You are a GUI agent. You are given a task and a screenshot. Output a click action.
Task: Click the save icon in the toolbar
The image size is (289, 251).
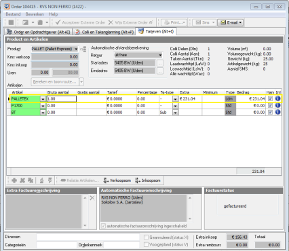[11, 22]
